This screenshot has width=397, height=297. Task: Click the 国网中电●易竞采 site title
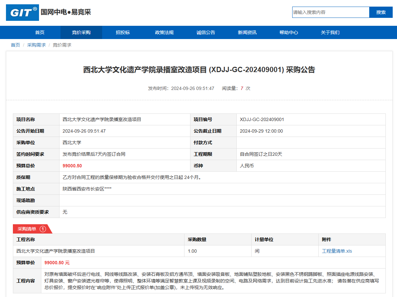pyautogui.click(x=66, y=13)
